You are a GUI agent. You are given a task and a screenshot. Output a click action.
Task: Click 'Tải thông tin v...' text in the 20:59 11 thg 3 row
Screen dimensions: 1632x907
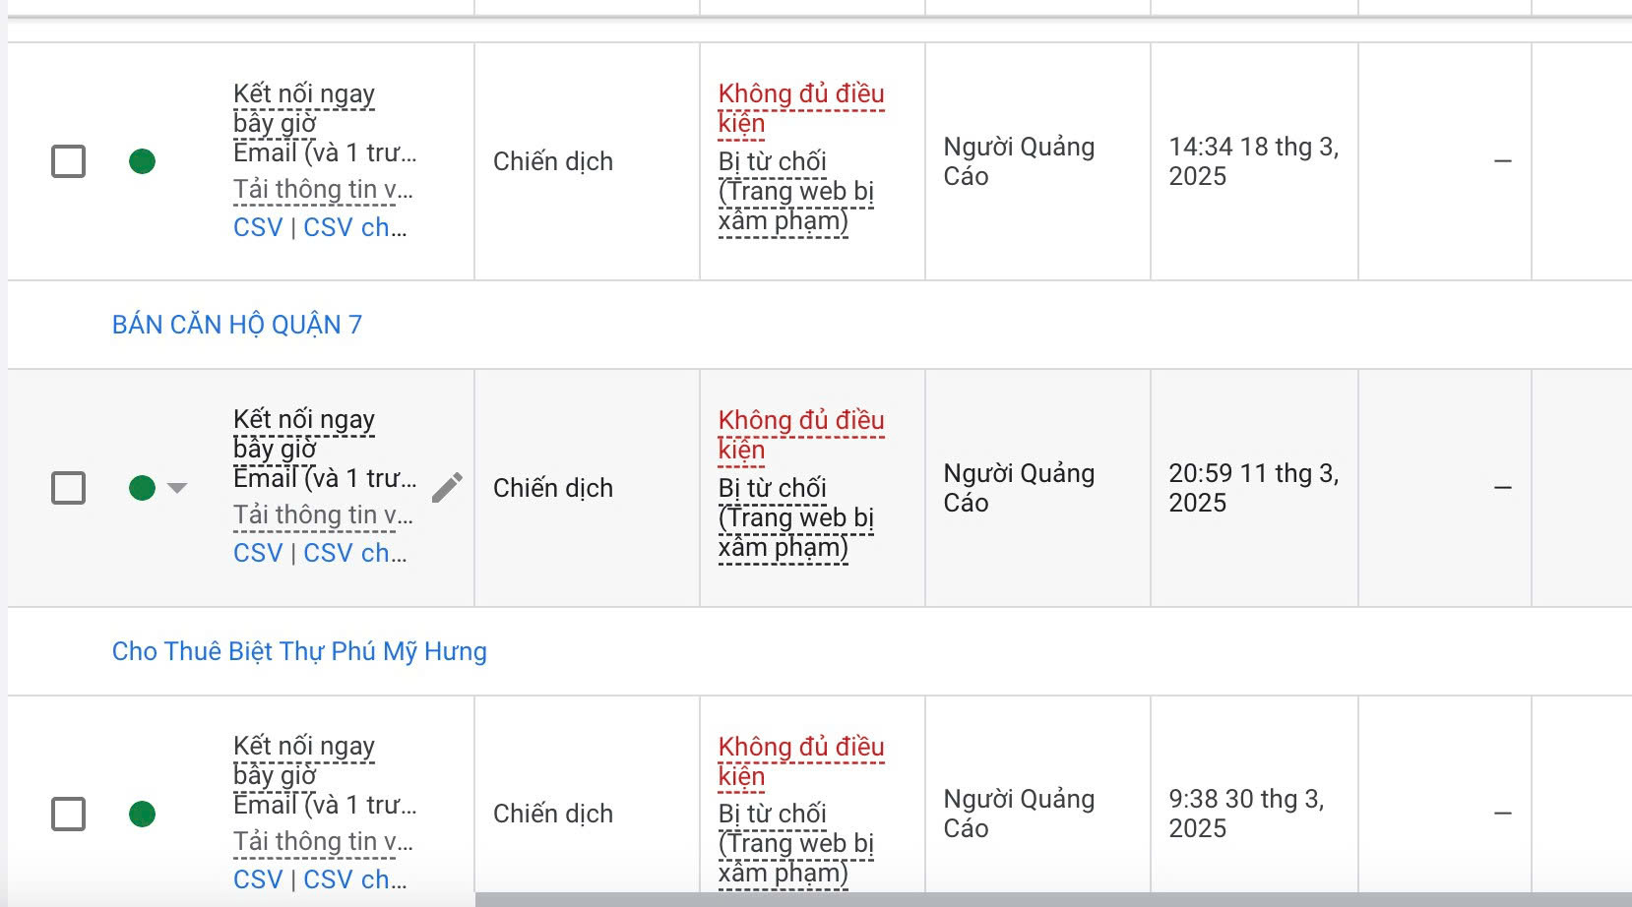323,515
